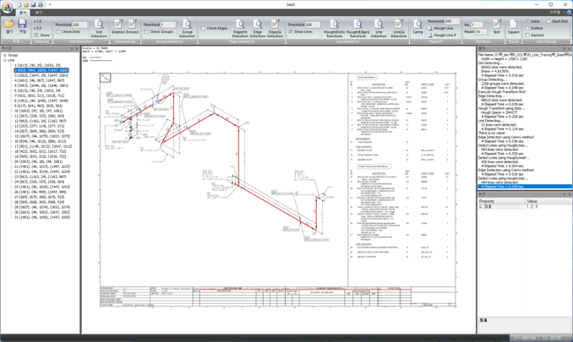Click the Dot Detection Threshold input field
Viewport: 573px width, 342px height.
[x=80, y=24]
